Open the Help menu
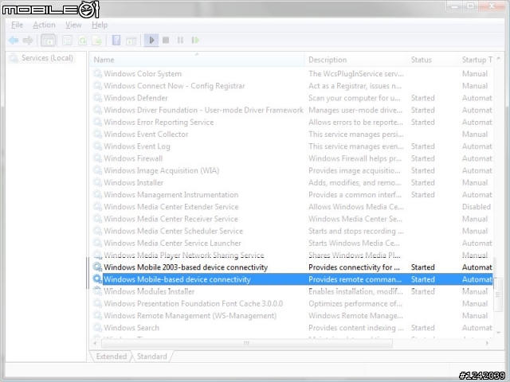 100,25
